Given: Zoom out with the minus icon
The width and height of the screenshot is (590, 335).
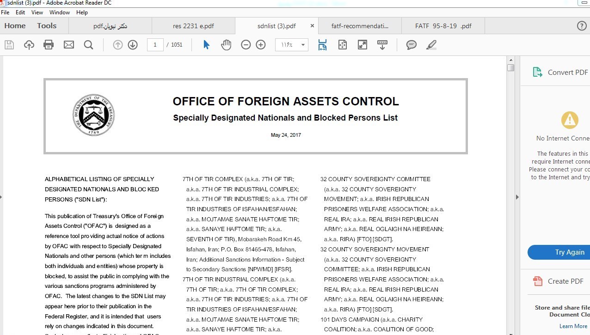Looking at the screenshot, I should point(246,45).
